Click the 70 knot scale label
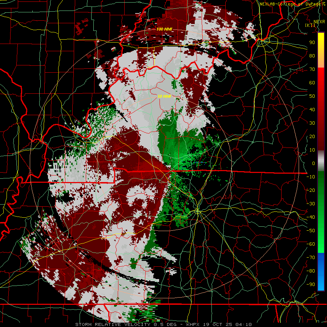 [x=312, y=69]
